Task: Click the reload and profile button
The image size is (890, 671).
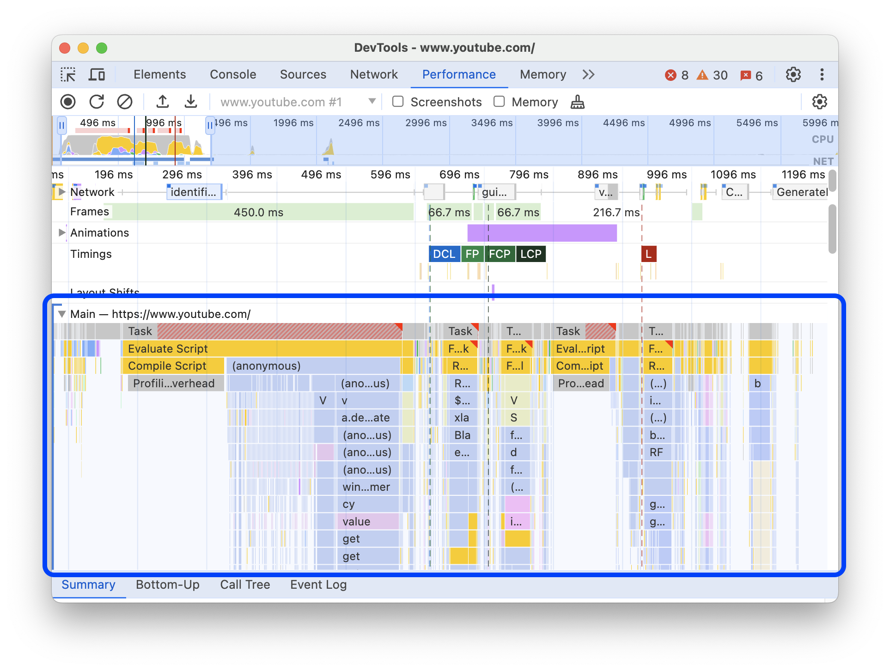Action: pos(97,102)
